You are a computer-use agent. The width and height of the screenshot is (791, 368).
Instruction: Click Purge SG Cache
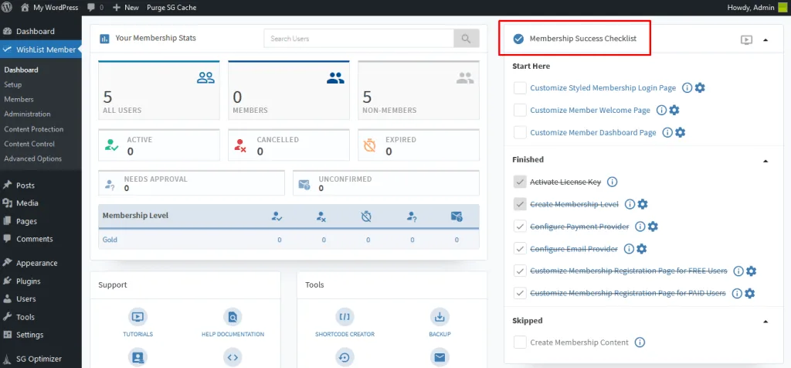[x=171, y=8]
